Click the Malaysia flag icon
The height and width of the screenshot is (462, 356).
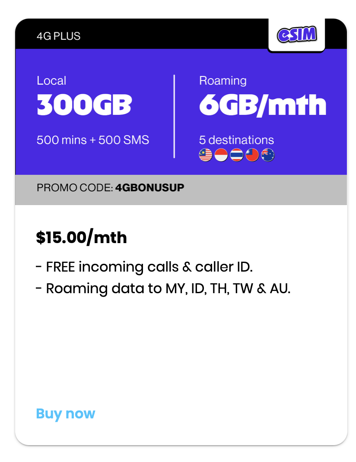pyautogui.click(x=206, y=155)
